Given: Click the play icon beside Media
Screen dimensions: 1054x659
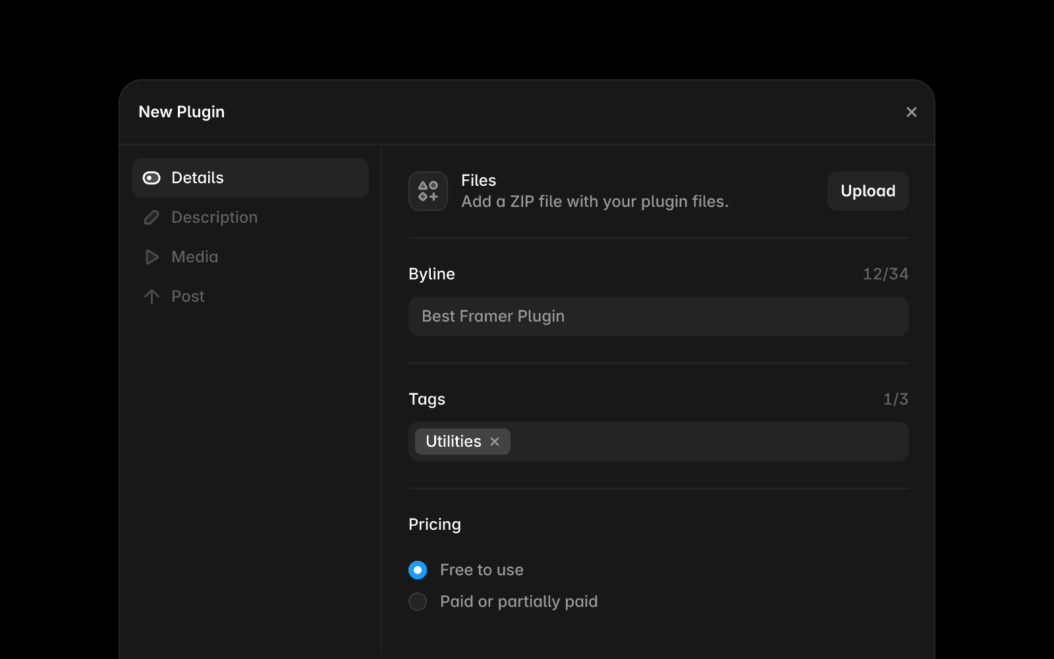Looking at the screenshot, I should (x=152, y=257).
